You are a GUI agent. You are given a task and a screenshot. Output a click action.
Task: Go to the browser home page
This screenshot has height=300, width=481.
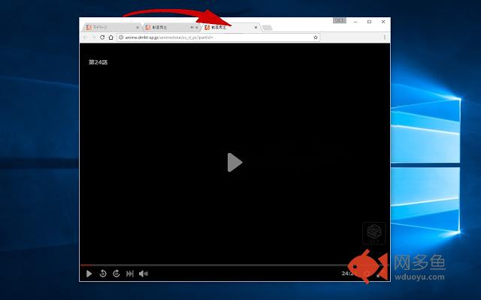click(x=111, y=37)
